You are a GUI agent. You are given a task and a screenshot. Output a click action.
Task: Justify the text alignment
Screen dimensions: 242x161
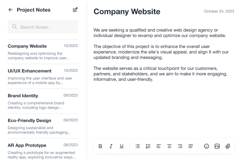pyautogui.click(x=191, y=146)
